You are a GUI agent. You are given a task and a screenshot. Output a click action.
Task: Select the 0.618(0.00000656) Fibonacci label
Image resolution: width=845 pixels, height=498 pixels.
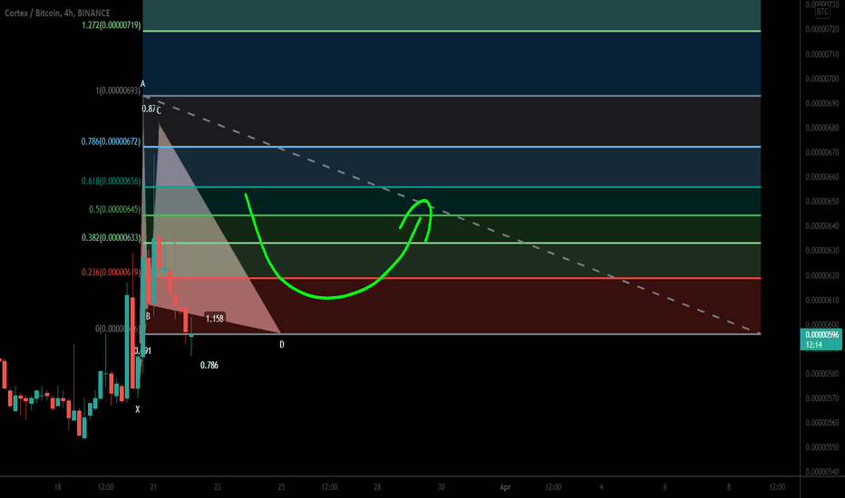click(x=111, y=181)
